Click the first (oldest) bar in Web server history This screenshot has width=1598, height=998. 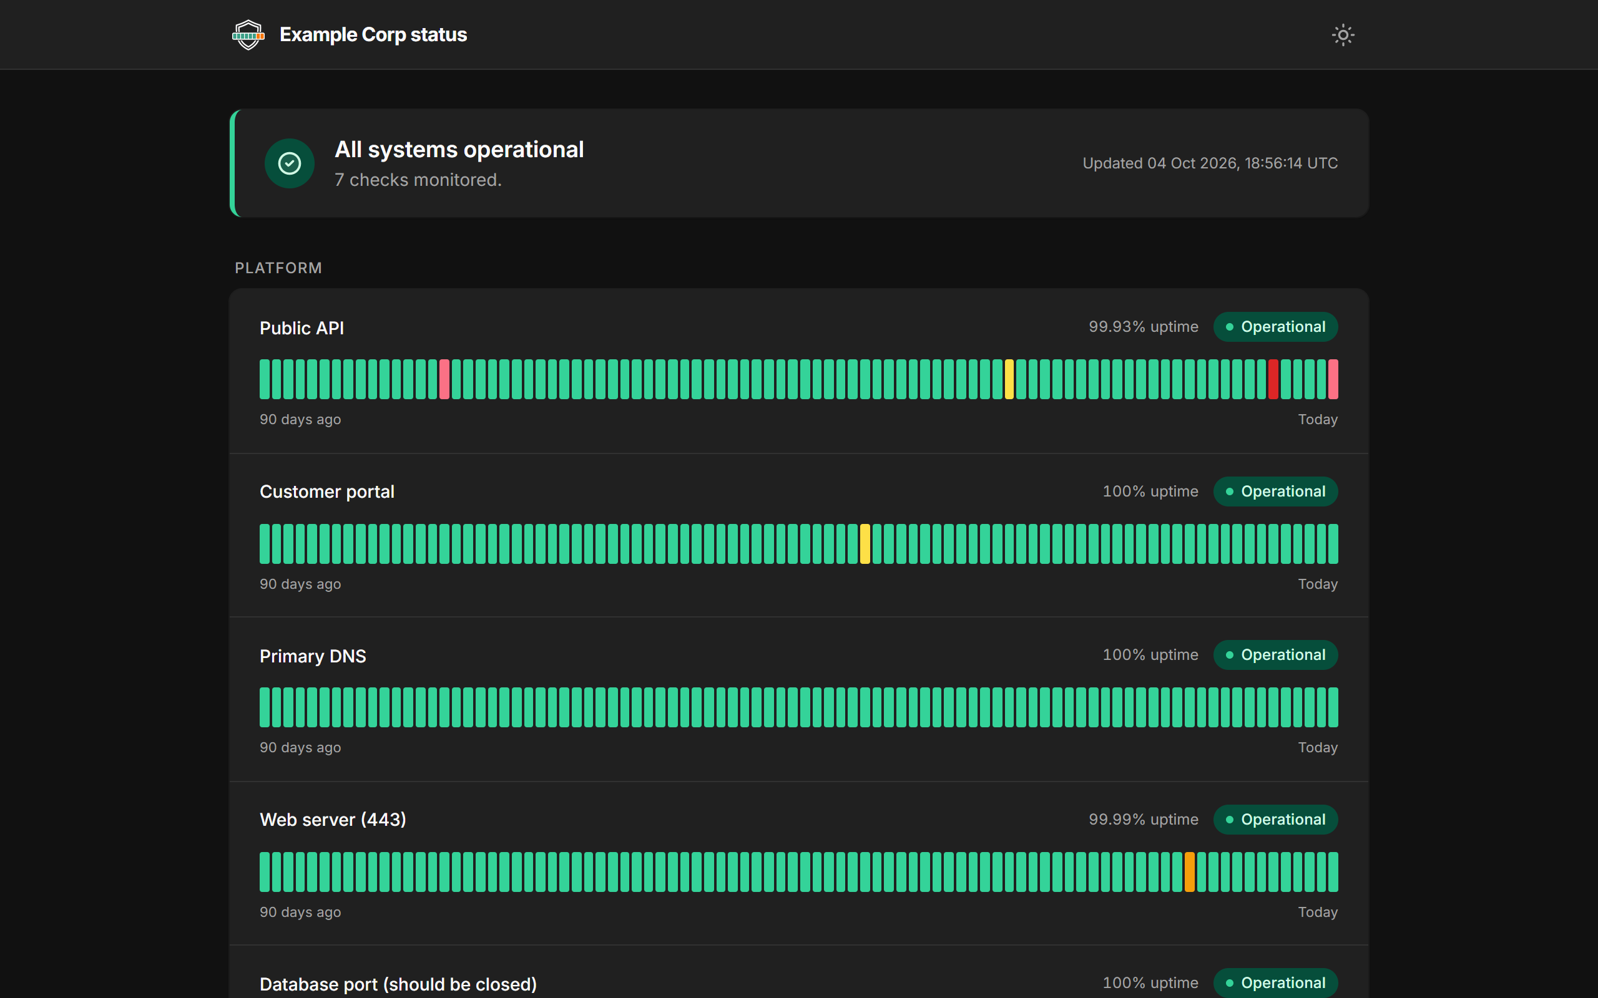[264, 872]
